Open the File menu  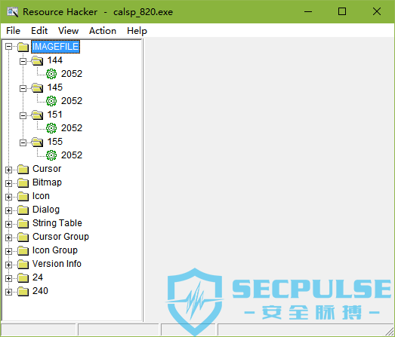click(13, 31)
